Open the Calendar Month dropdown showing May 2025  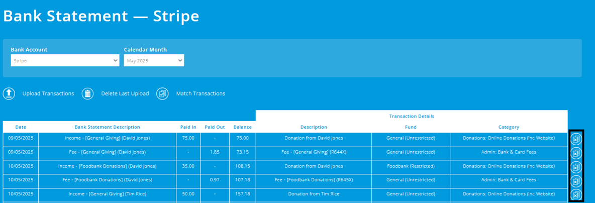(154, 60)
